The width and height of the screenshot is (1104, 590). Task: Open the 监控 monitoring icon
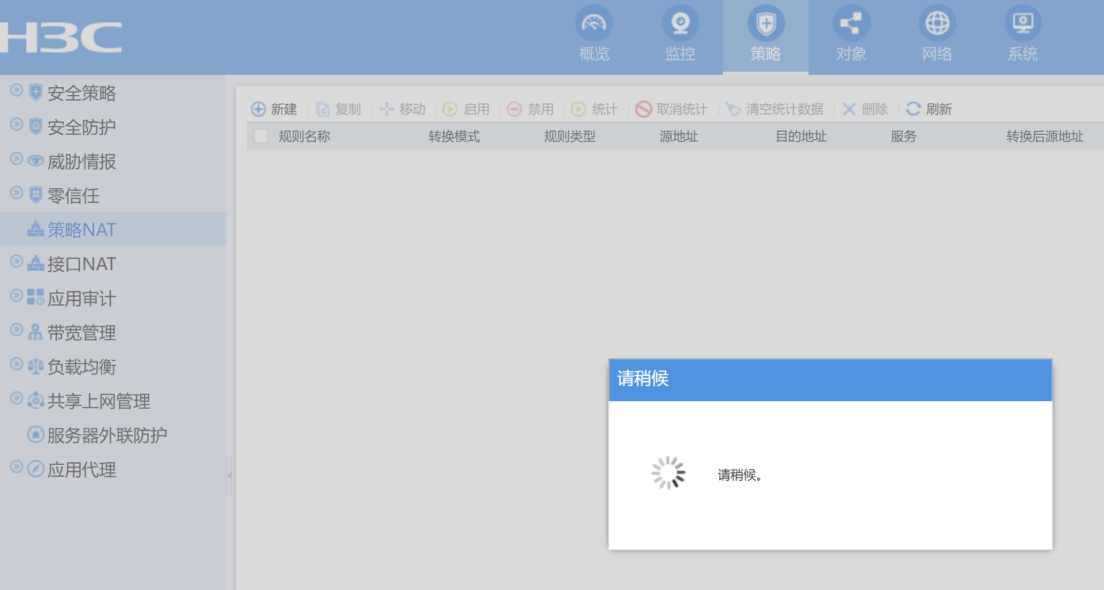pyautogui.click(x=680, y=24)
